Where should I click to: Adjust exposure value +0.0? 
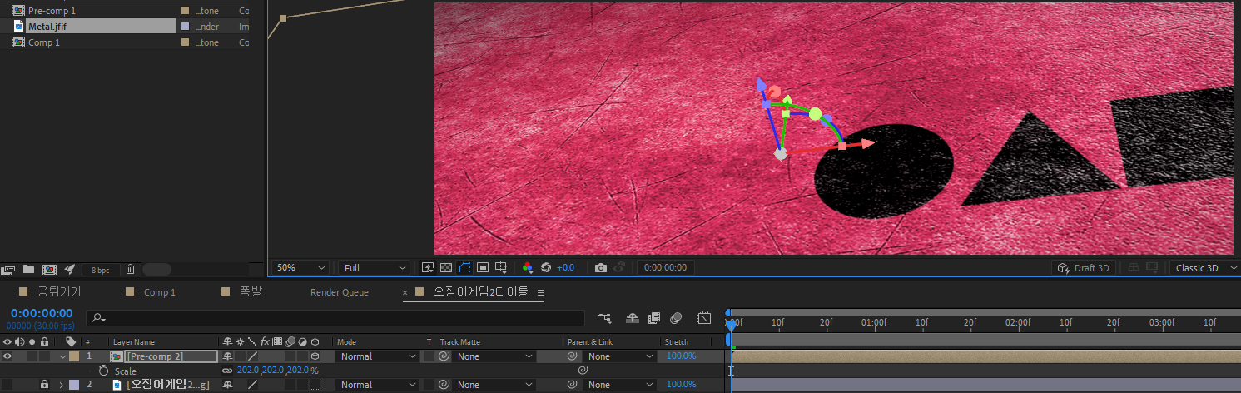(x=566, y=268)
